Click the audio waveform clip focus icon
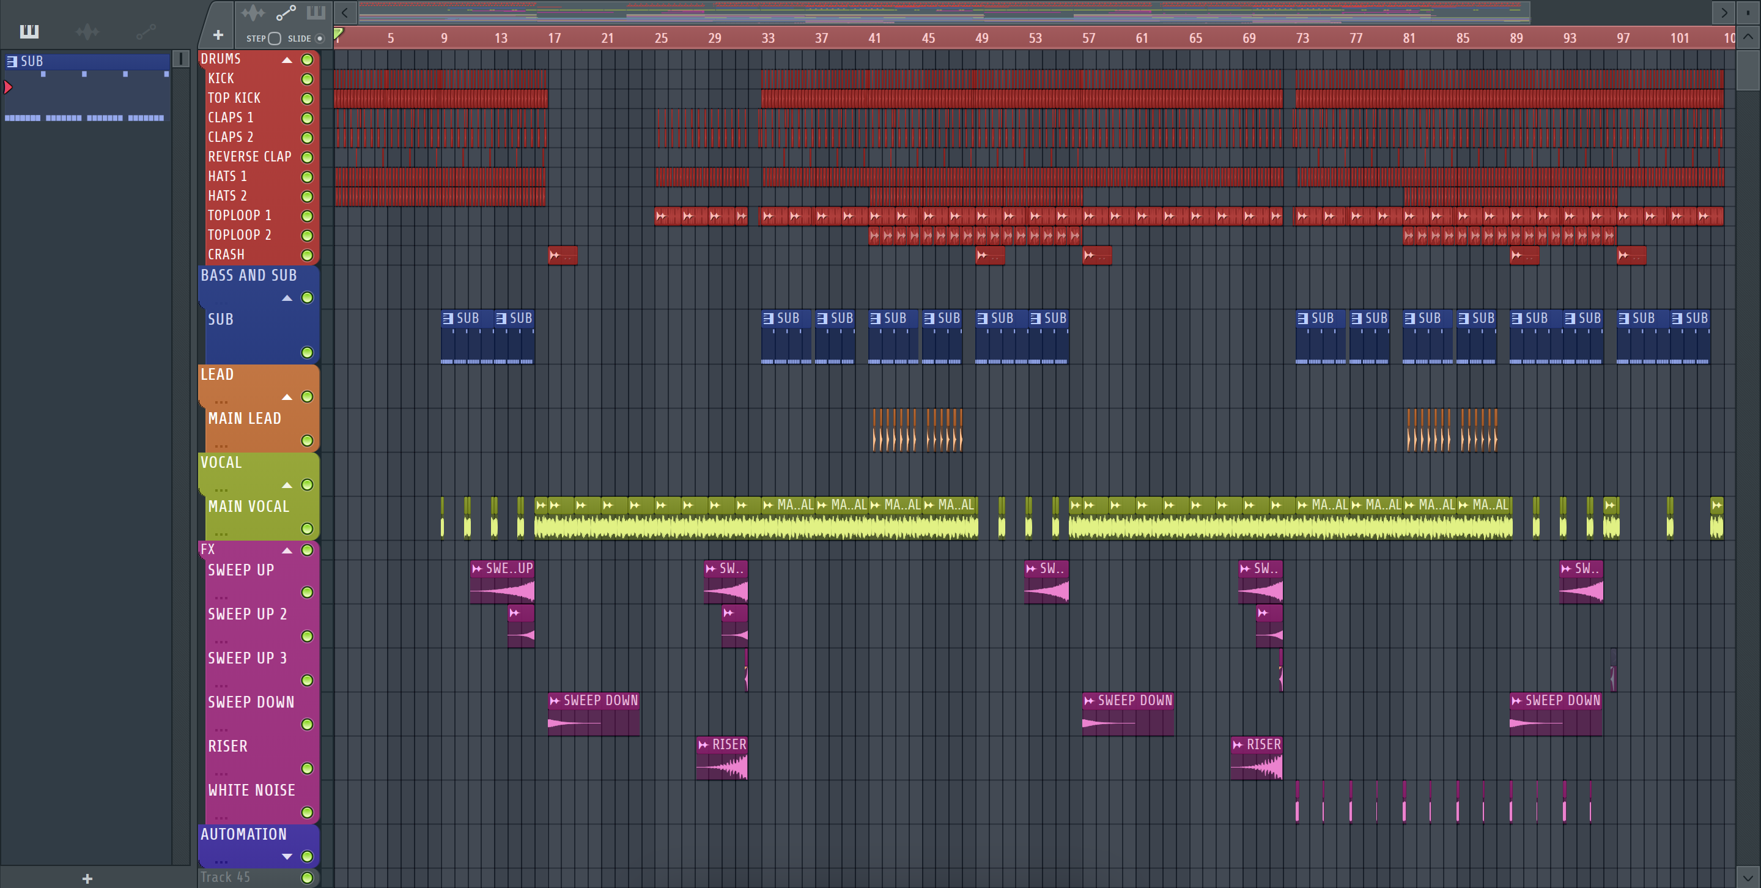Screen dimensions: 1761x888 (253, 12)
